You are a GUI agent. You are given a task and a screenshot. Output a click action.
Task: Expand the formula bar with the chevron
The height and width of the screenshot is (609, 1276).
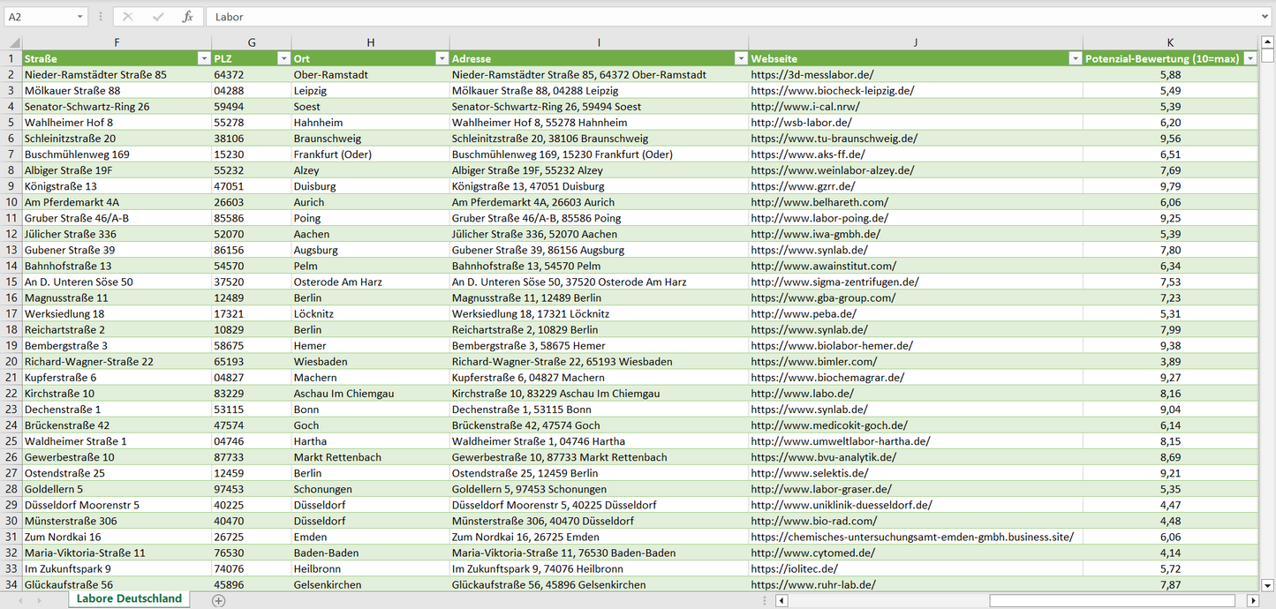coord(1265,17)
